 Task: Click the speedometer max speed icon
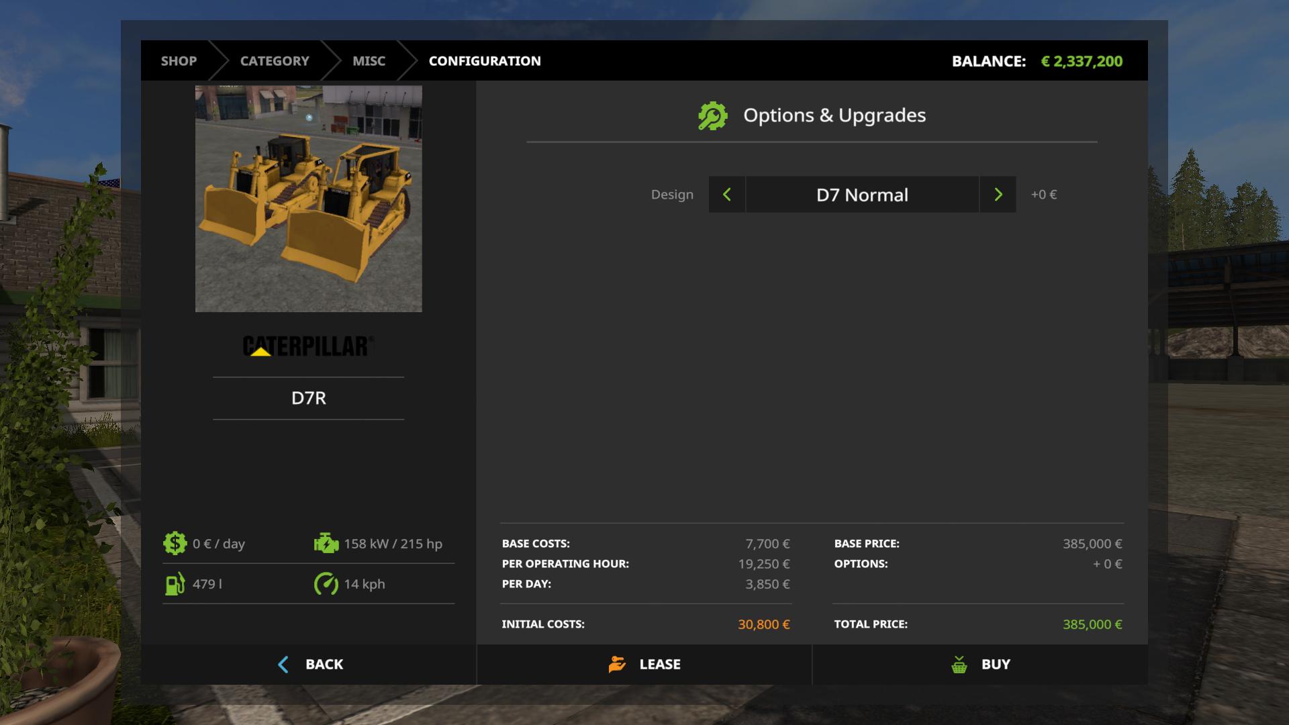(x=326, y=583)
